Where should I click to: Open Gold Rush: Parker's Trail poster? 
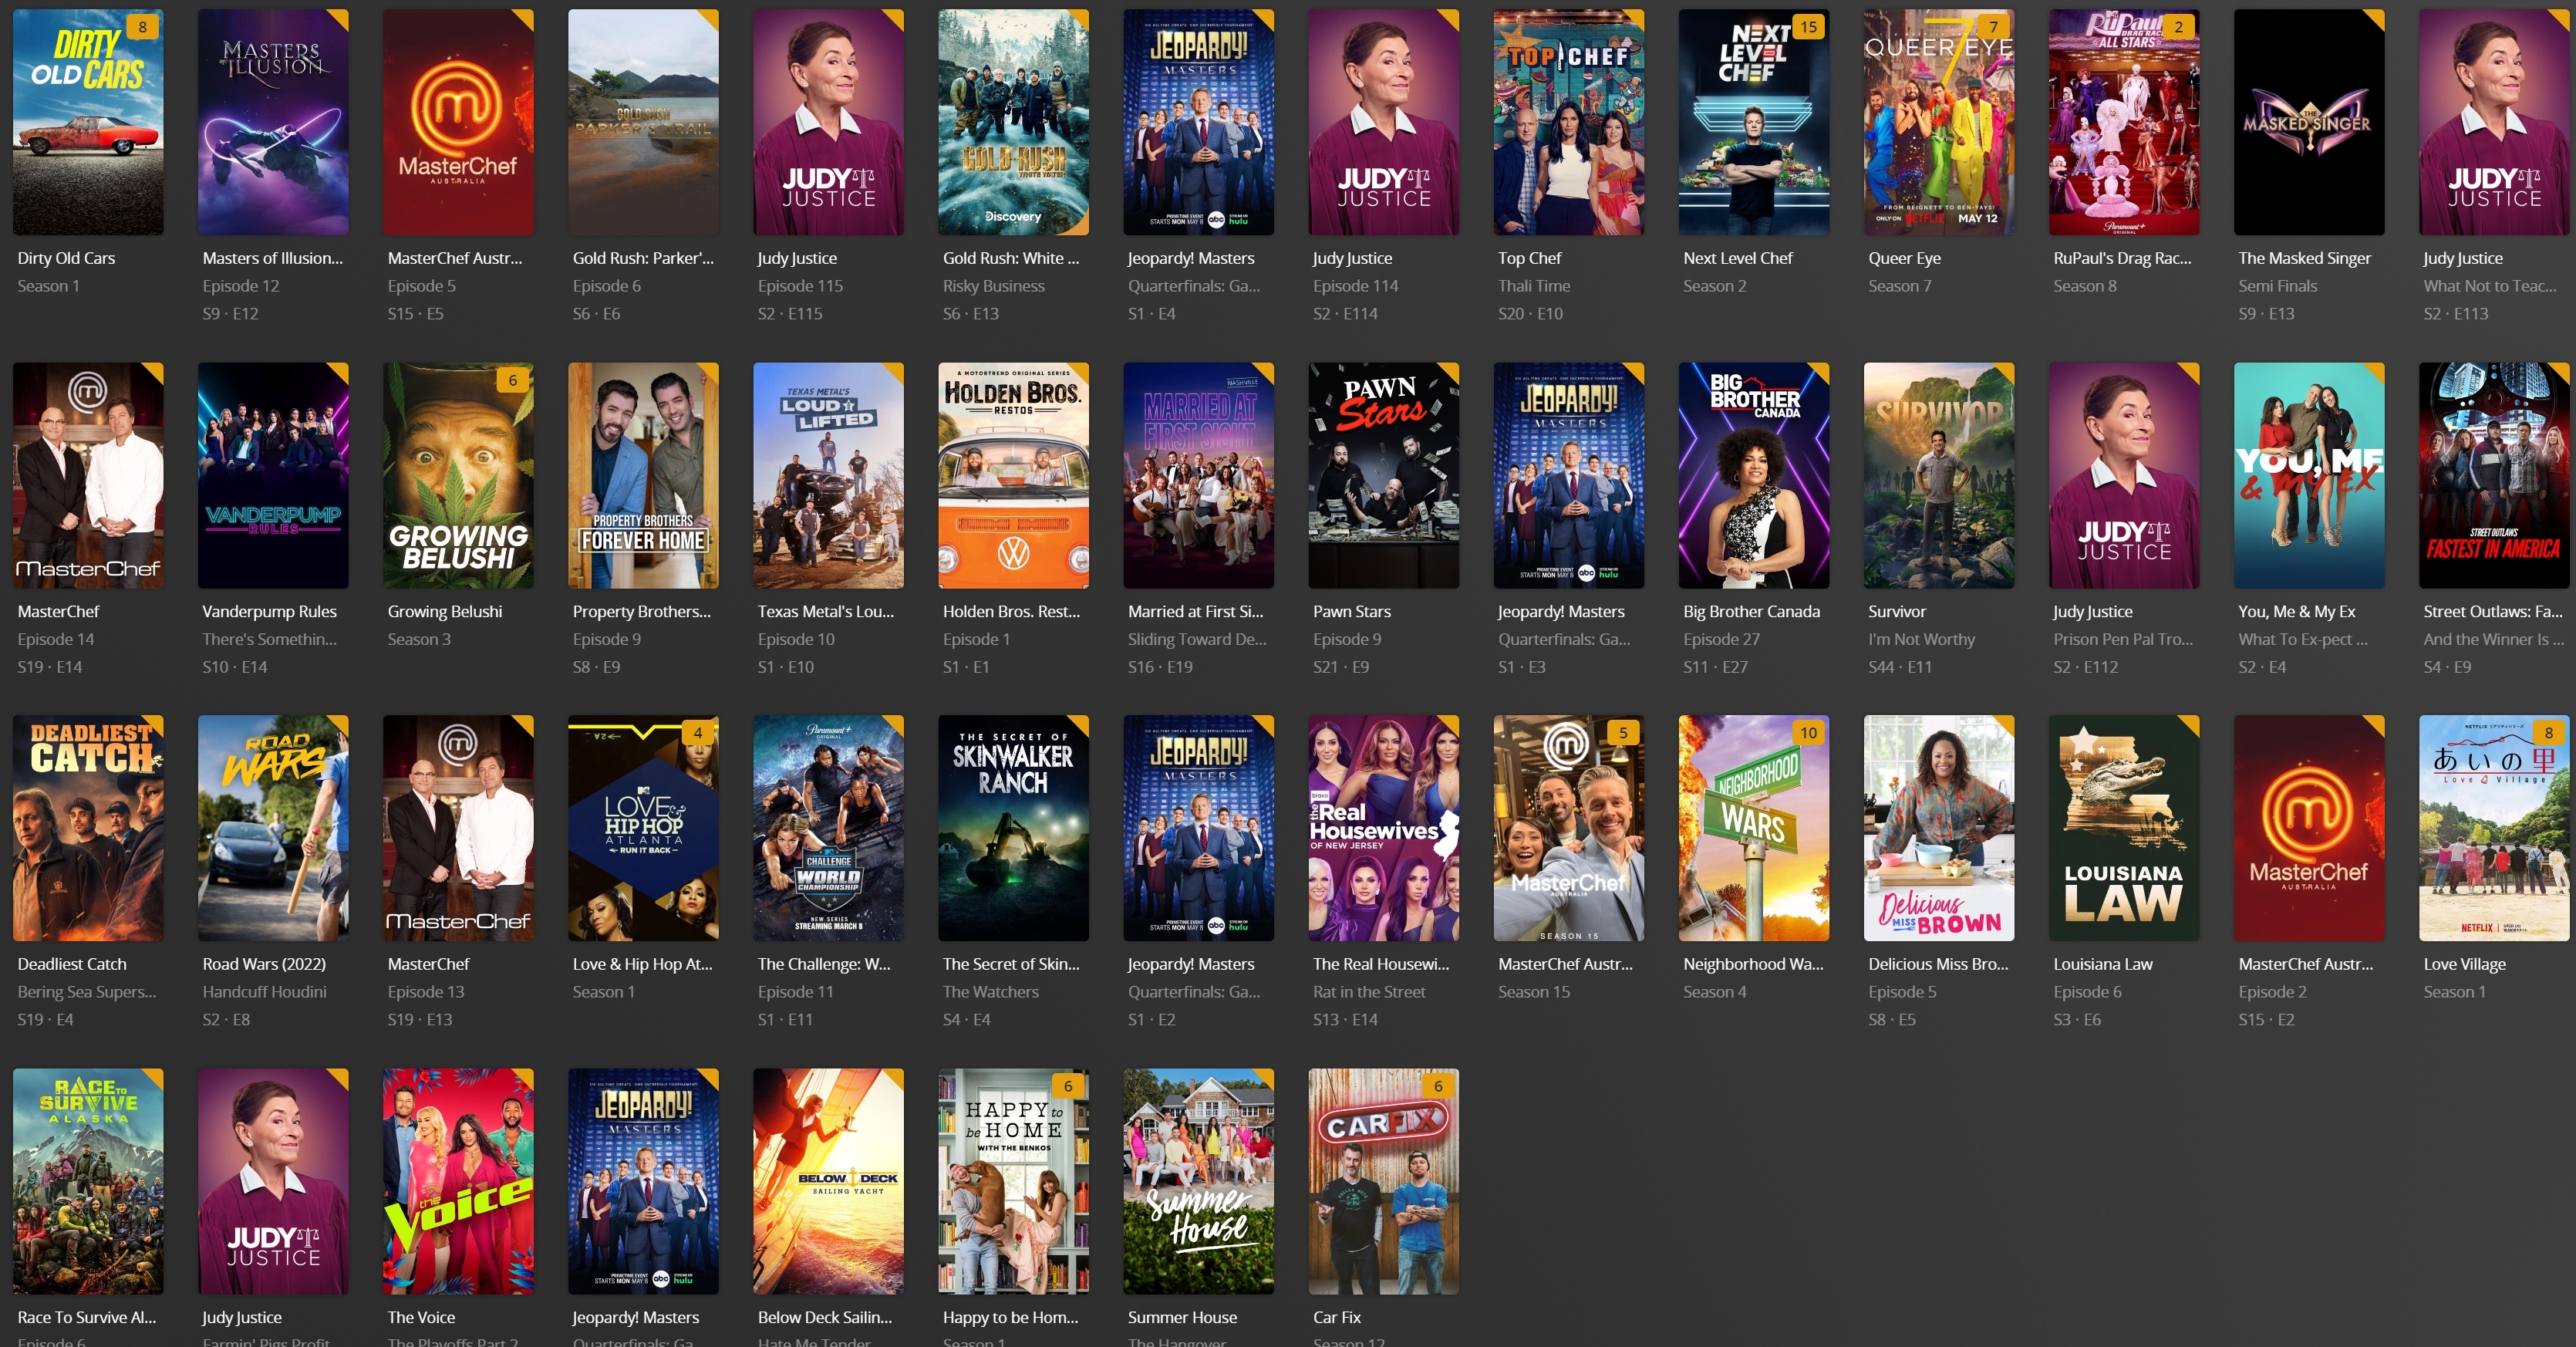coord(643,122)
